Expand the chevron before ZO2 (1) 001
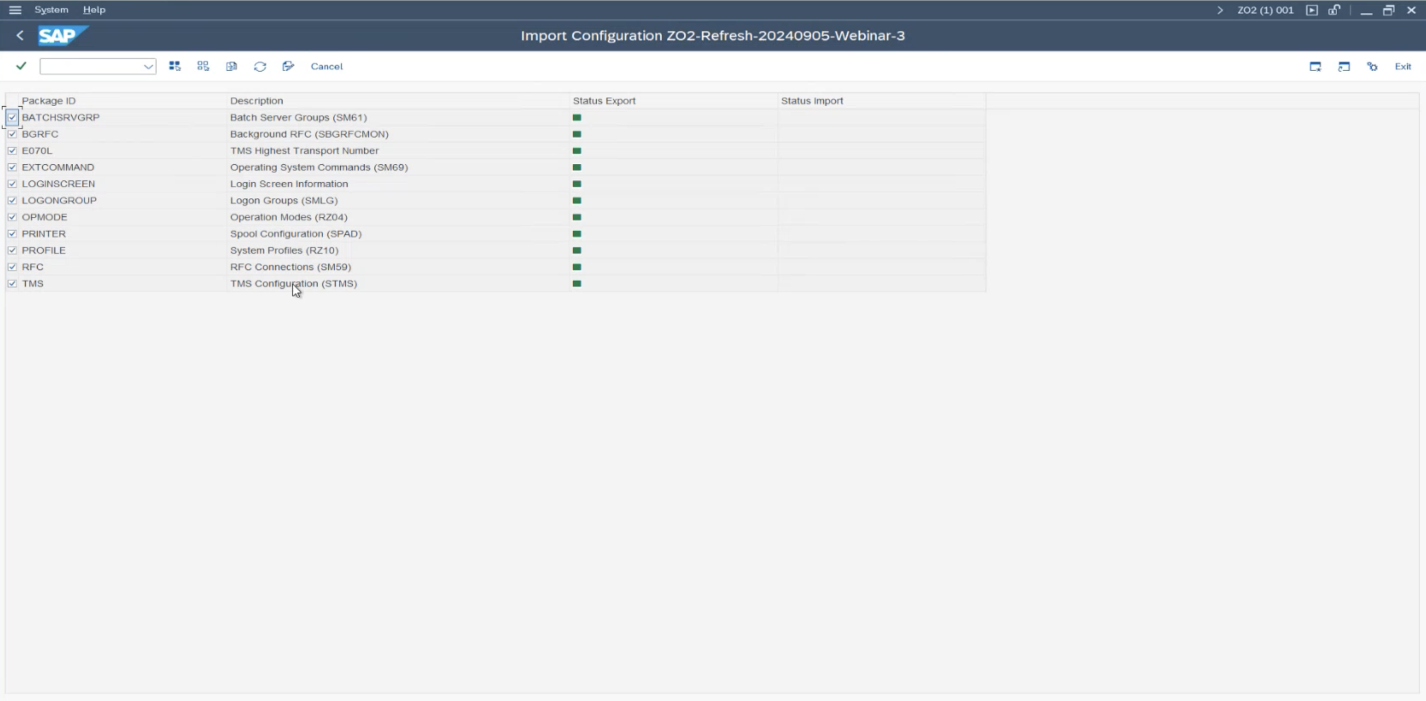This screenshot has height=701, width=1426. [1220, 10]
